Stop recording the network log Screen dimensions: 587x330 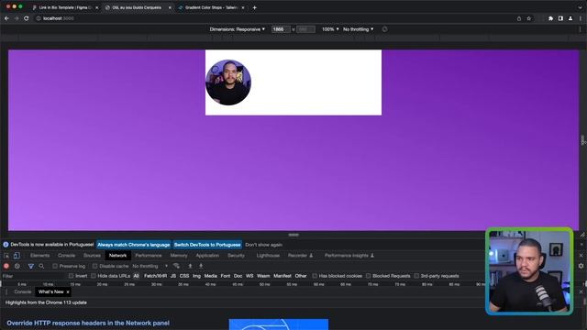6,266
